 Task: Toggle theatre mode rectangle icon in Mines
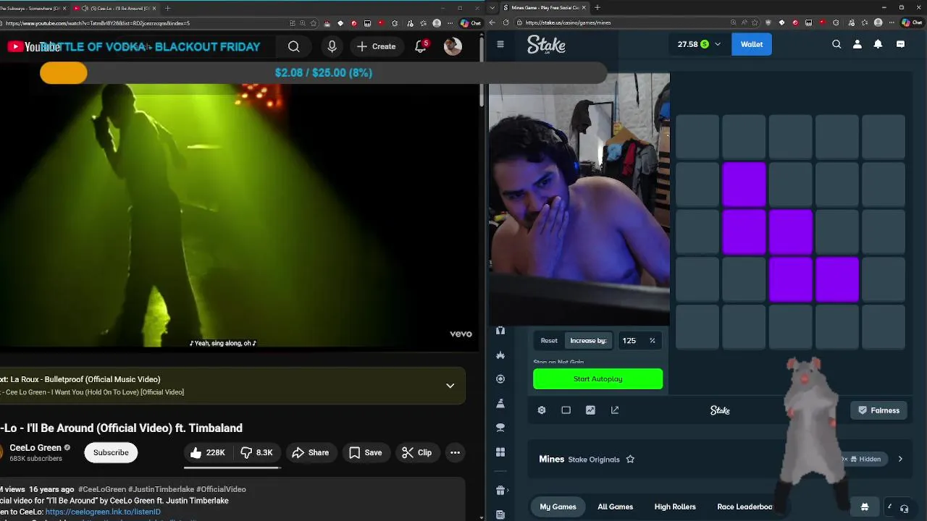click(x=566, y=410)
